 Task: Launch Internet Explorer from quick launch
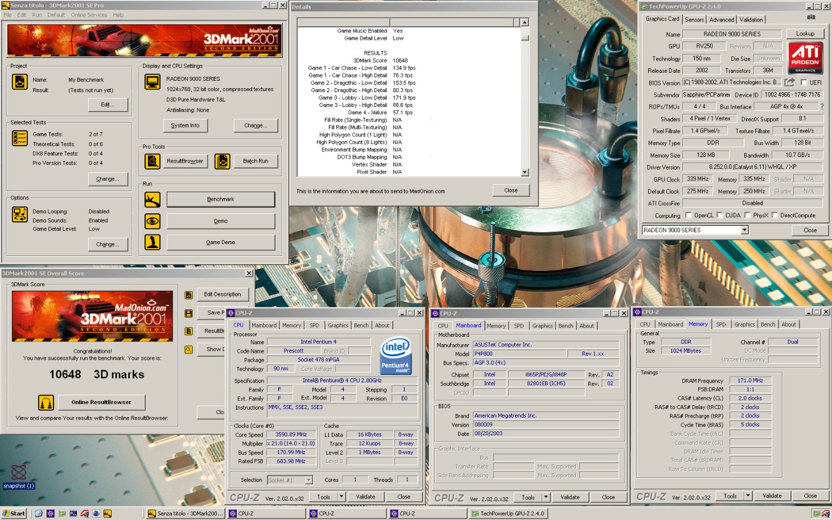click(x=39, y=513)
